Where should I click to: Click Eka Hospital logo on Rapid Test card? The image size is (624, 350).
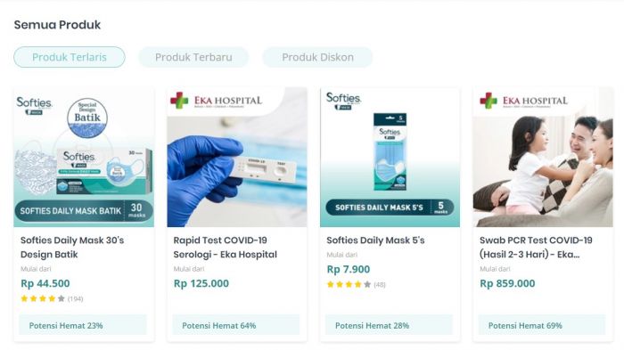[x=216, y=101]
